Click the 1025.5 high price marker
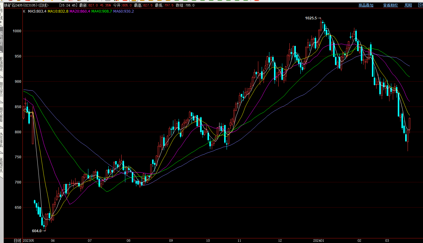Image resolution: width=423 pixels, height=243 pixels. point(311,18)
